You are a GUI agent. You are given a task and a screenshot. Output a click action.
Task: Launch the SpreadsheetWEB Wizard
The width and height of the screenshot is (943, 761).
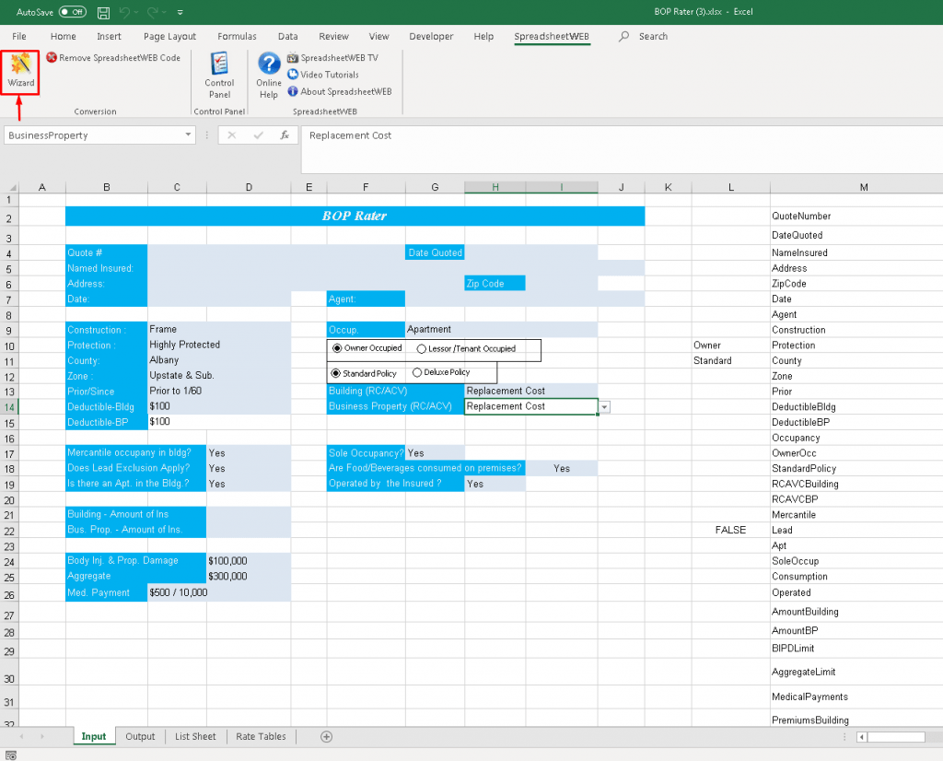[20, 71]
